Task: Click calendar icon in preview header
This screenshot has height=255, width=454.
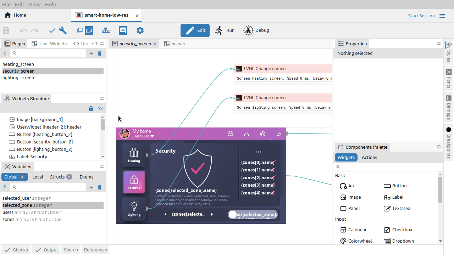Action: [x=231, y=134]
